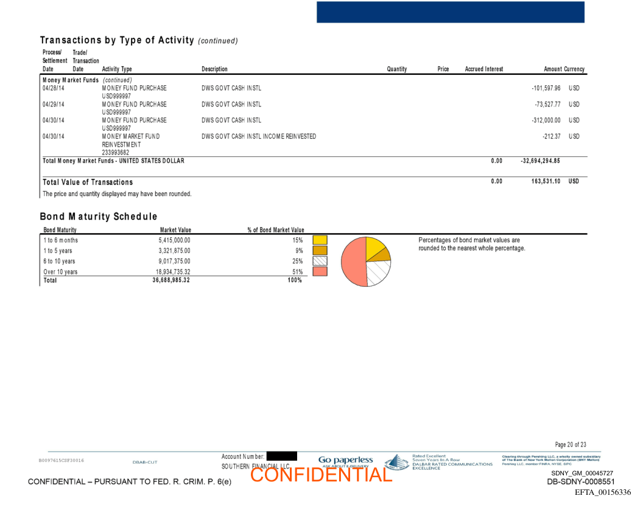The height and width of the screenshot is (507, 643).
Task: Click the income reinvested description text
Action: [x=259, y=136]
